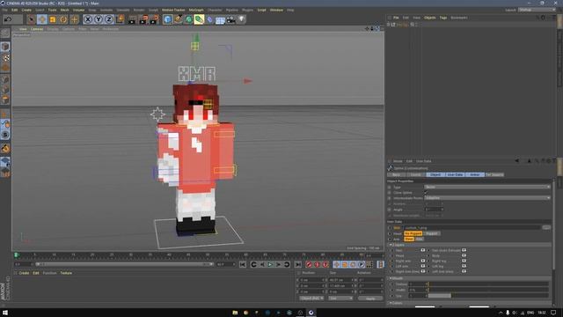Open the Mesh menu
Screen dimensions: 563x317
(x=64, y=10)
